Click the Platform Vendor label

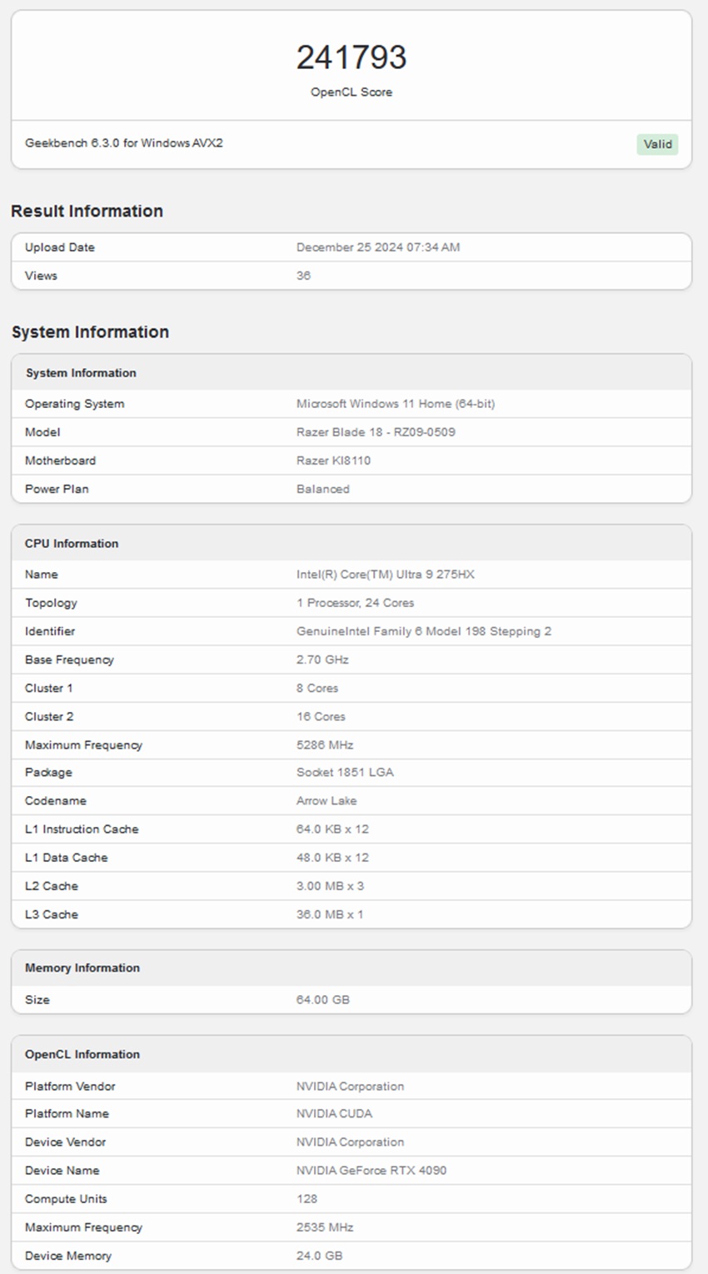pos(70,1086)
